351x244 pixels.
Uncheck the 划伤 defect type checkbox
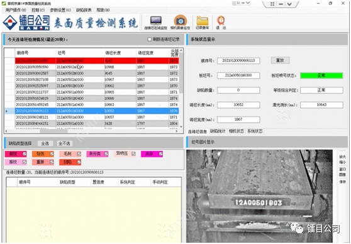click(x=52, y=154)
